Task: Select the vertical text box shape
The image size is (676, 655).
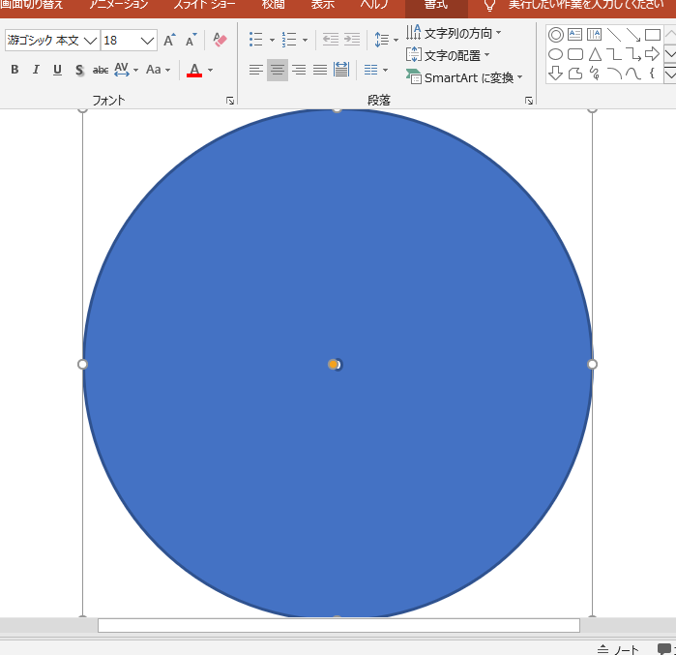Action: click(594, 35)
